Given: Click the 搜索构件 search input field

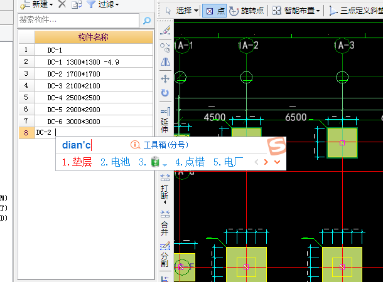Looking at the screenshot, I should (x=78, y=20).
